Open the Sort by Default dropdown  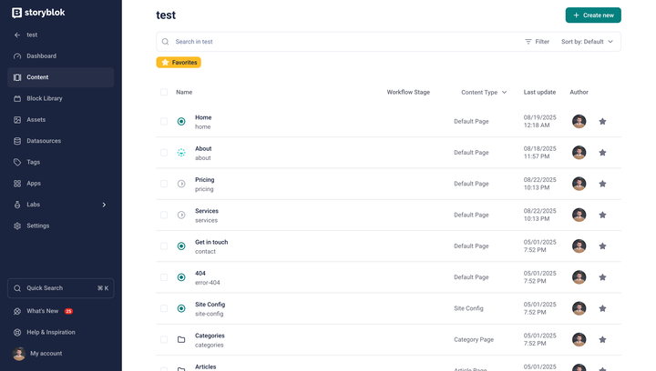click(x=587, y=42)
